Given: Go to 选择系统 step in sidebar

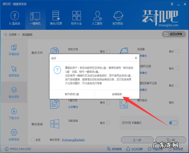Looking at the screenshot, I should (x=14, y=71).
